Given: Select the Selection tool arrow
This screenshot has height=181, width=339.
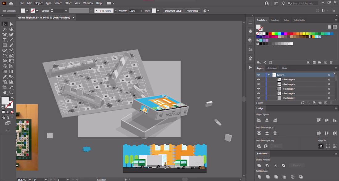Looking at the screenshot, I should [x=5, y=24].
